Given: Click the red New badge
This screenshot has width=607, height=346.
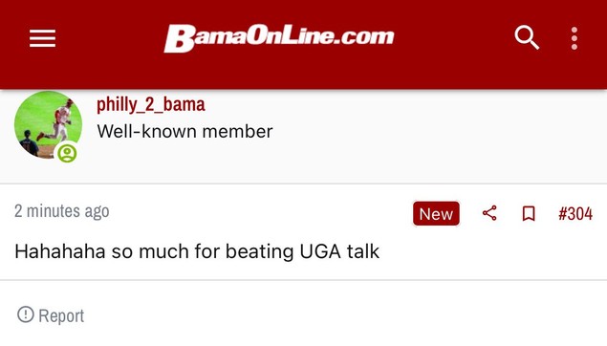Looking at the screenshot, I should [436, 213].
